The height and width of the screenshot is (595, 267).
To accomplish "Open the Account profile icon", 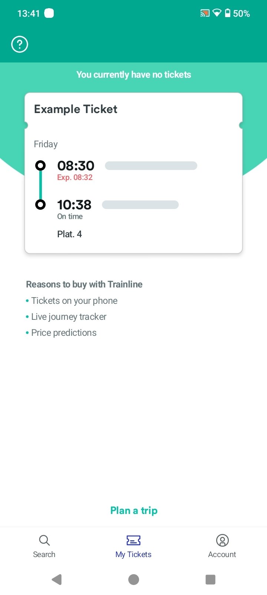I will click(x=222, y=540).
